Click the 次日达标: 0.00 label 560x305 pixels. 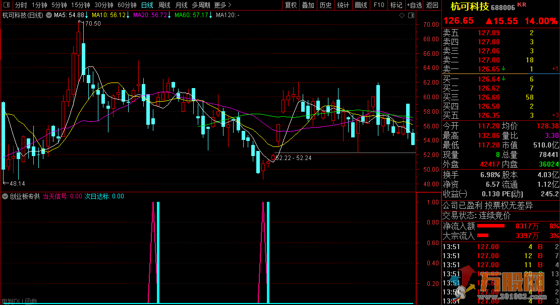[104, 196]
